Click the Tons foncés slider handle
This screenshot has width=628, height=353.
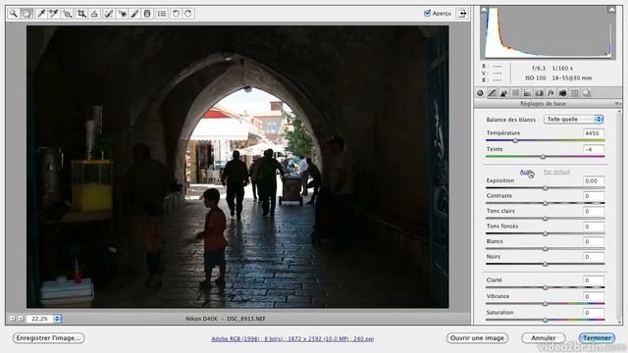click(546, 233)
